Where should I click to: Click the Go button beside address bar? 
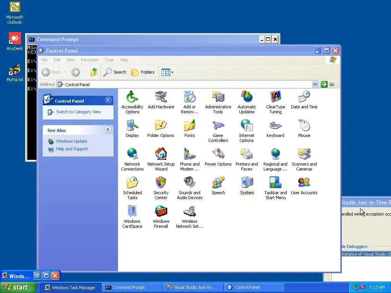(328, 84)
